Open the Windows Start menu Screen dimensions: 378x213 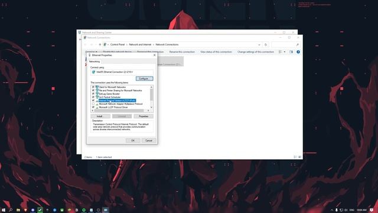(3, 210)
